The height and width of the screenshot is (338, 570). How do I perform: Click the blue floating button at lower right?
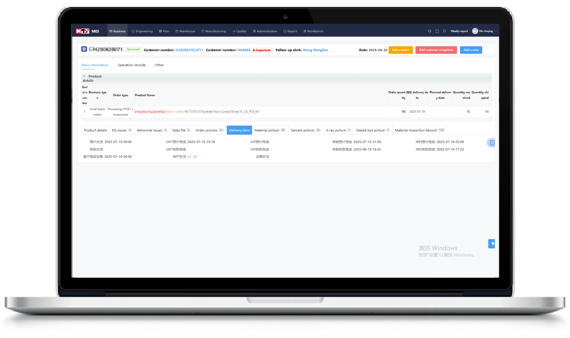(492, 244)
